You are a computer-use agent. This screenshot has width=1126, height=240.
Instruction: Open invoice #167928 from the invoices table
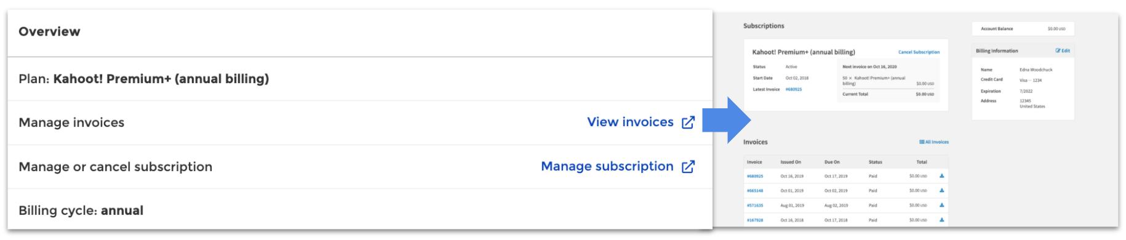(x=755, y=220)
